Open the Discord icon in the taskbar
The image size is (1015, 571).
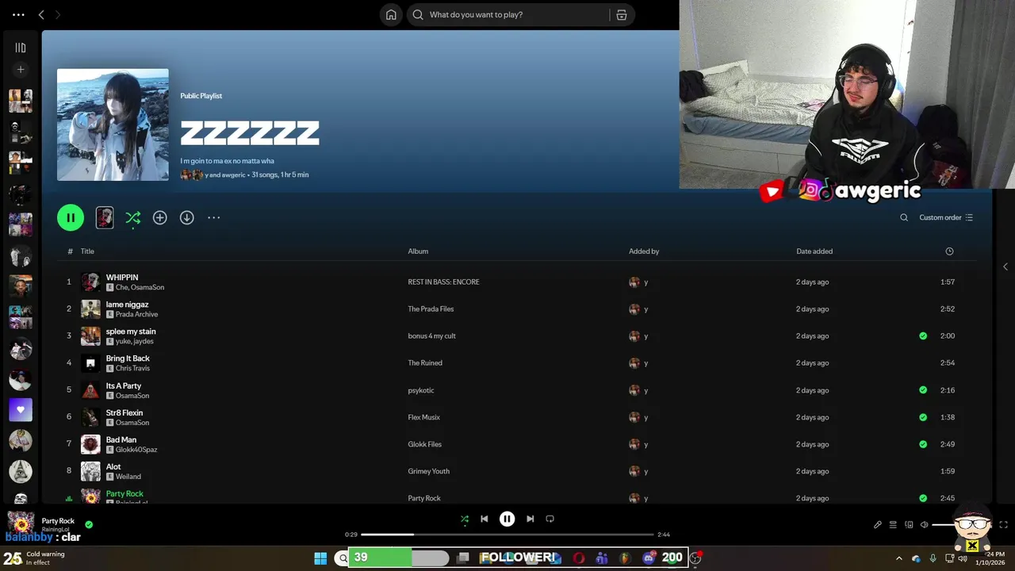(649, 558)
